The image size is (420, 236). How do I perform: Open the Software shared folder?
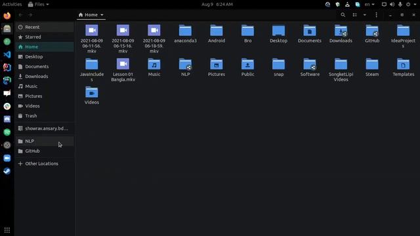coord(310,68)
